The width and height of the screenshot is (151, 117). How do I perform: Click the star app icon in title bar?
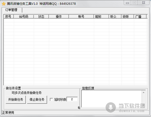click(x=4, y=4)
